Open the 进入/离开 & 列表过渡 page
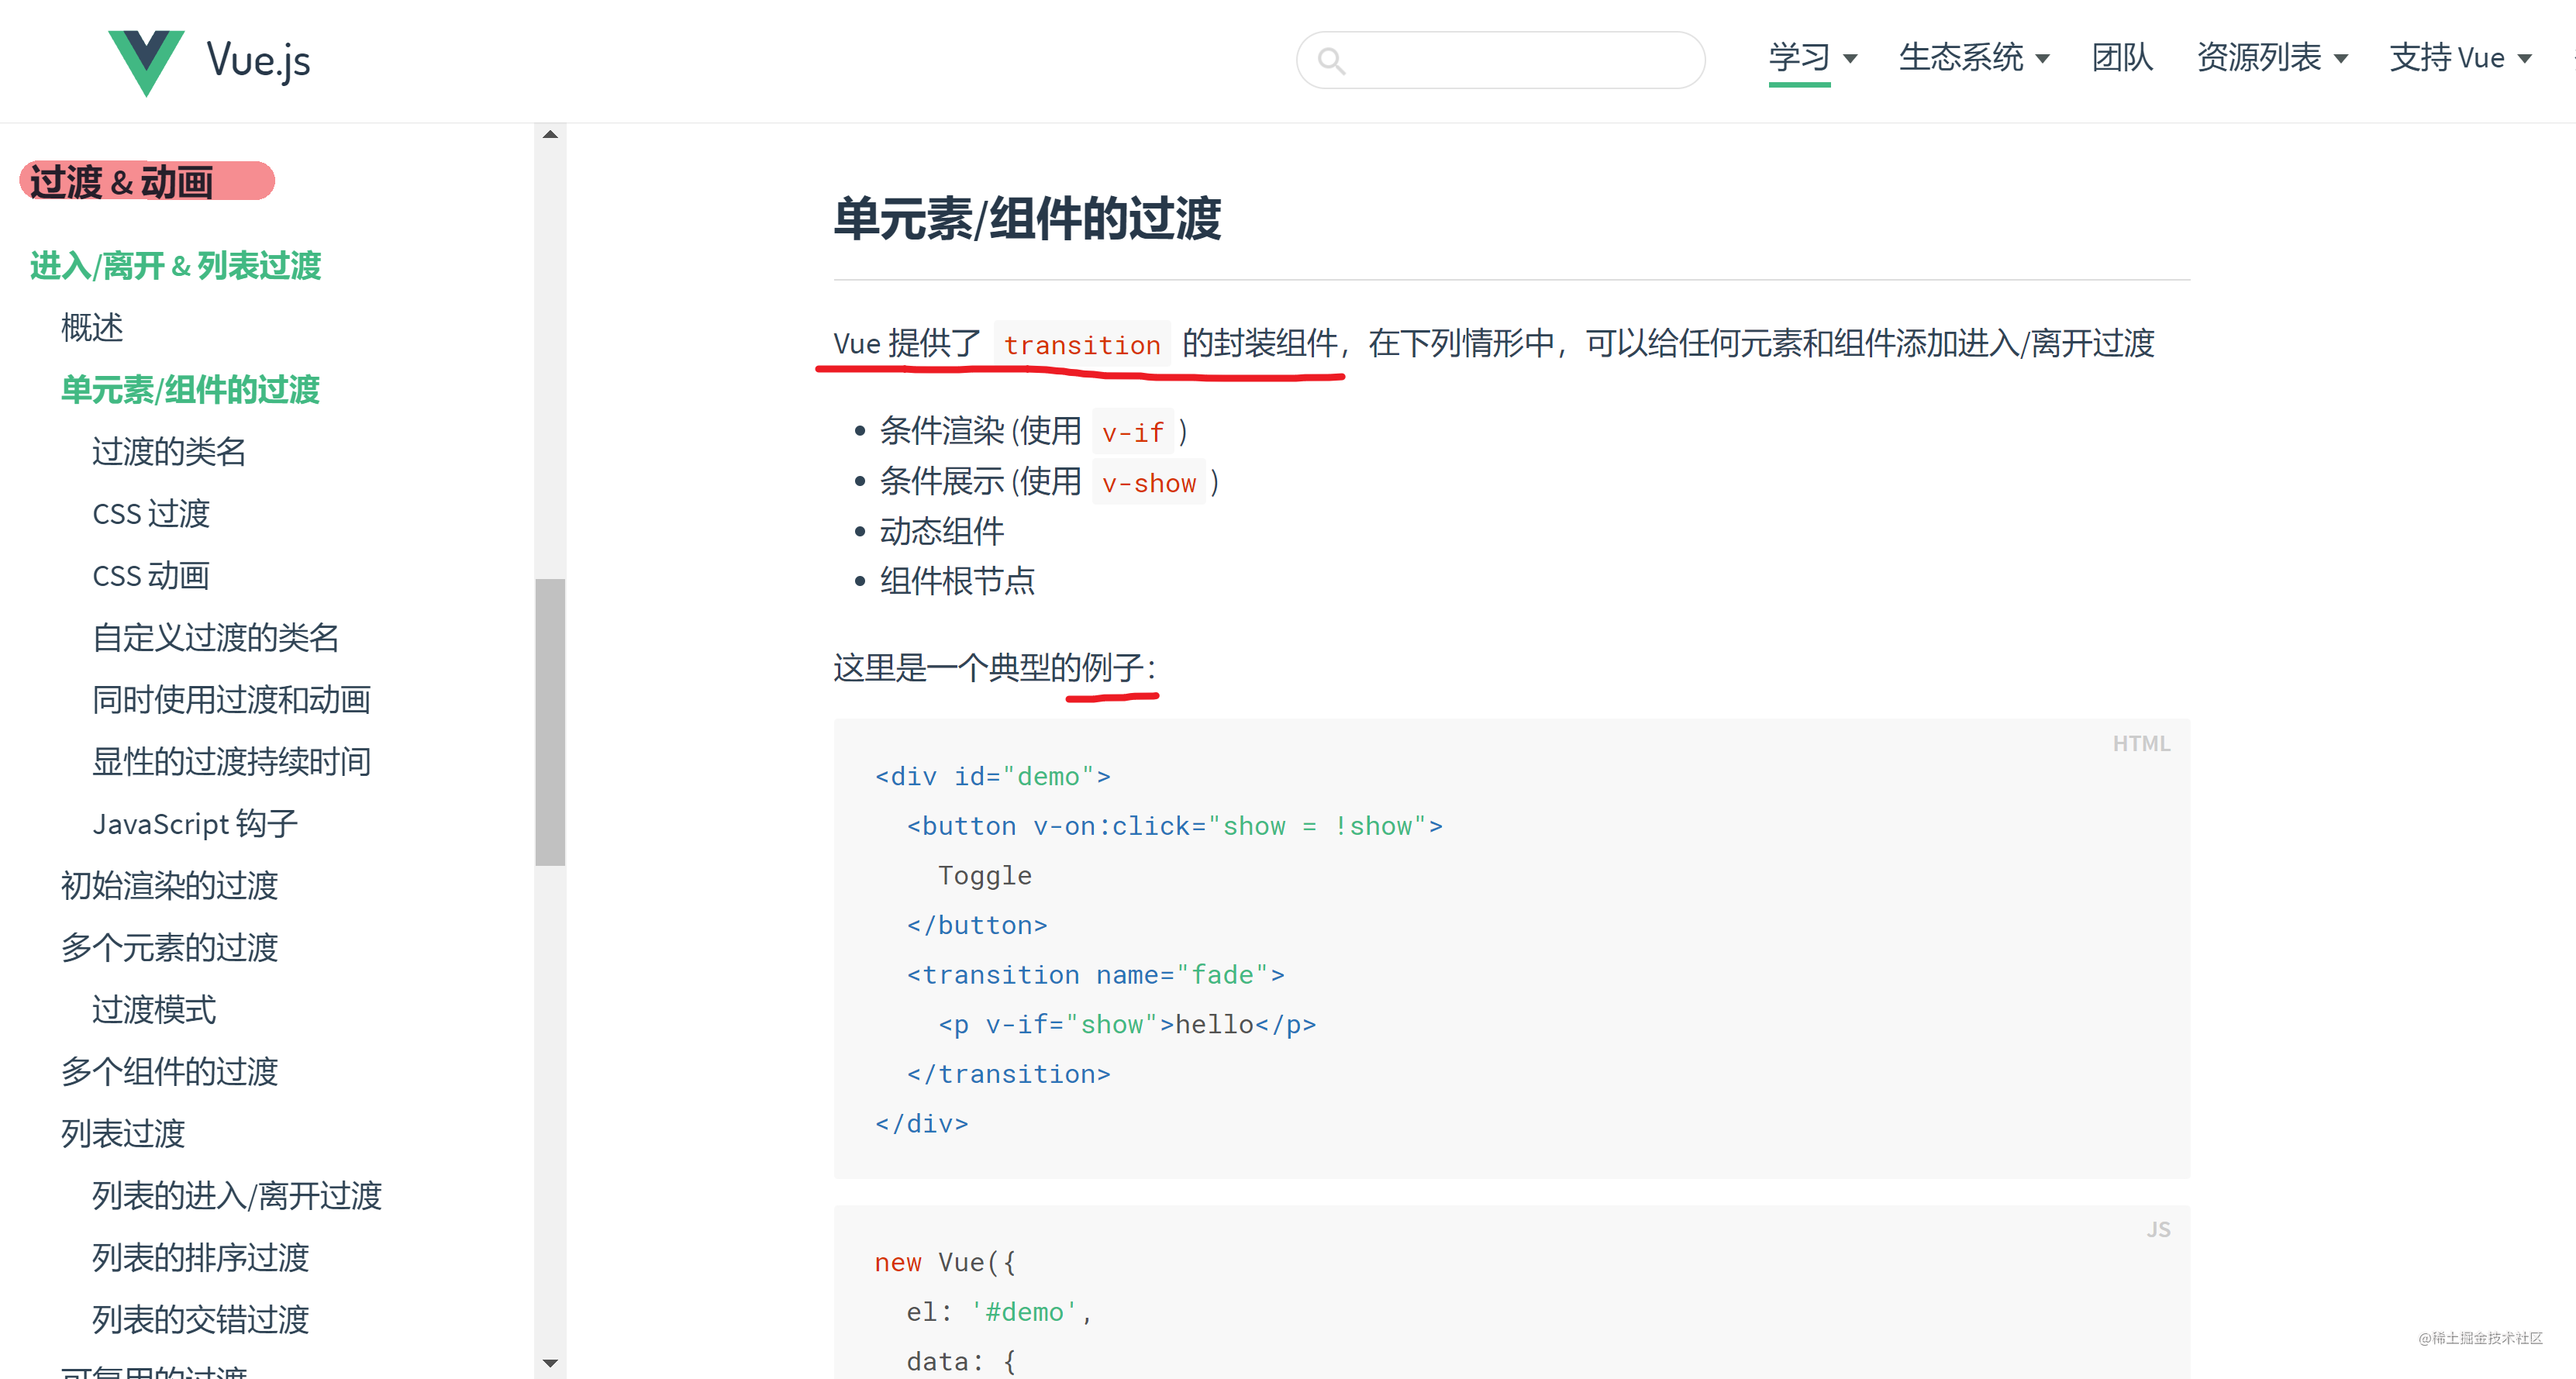Viewport: 2576px width, 1379px height. [x=176, y=266]
